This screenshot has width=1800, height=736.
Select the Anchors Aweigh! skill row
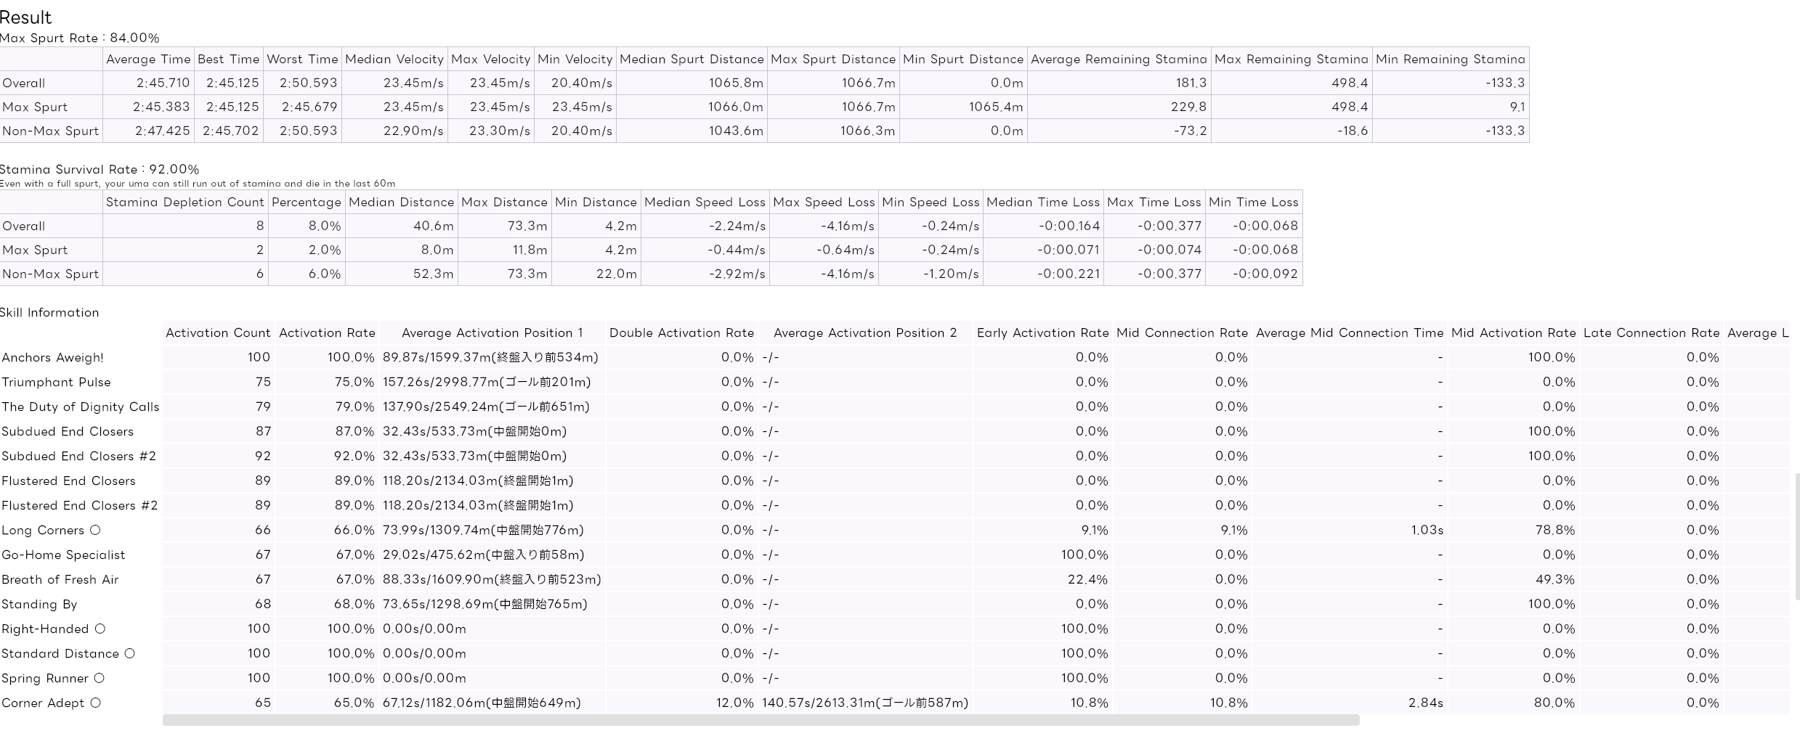coord(895,357)
